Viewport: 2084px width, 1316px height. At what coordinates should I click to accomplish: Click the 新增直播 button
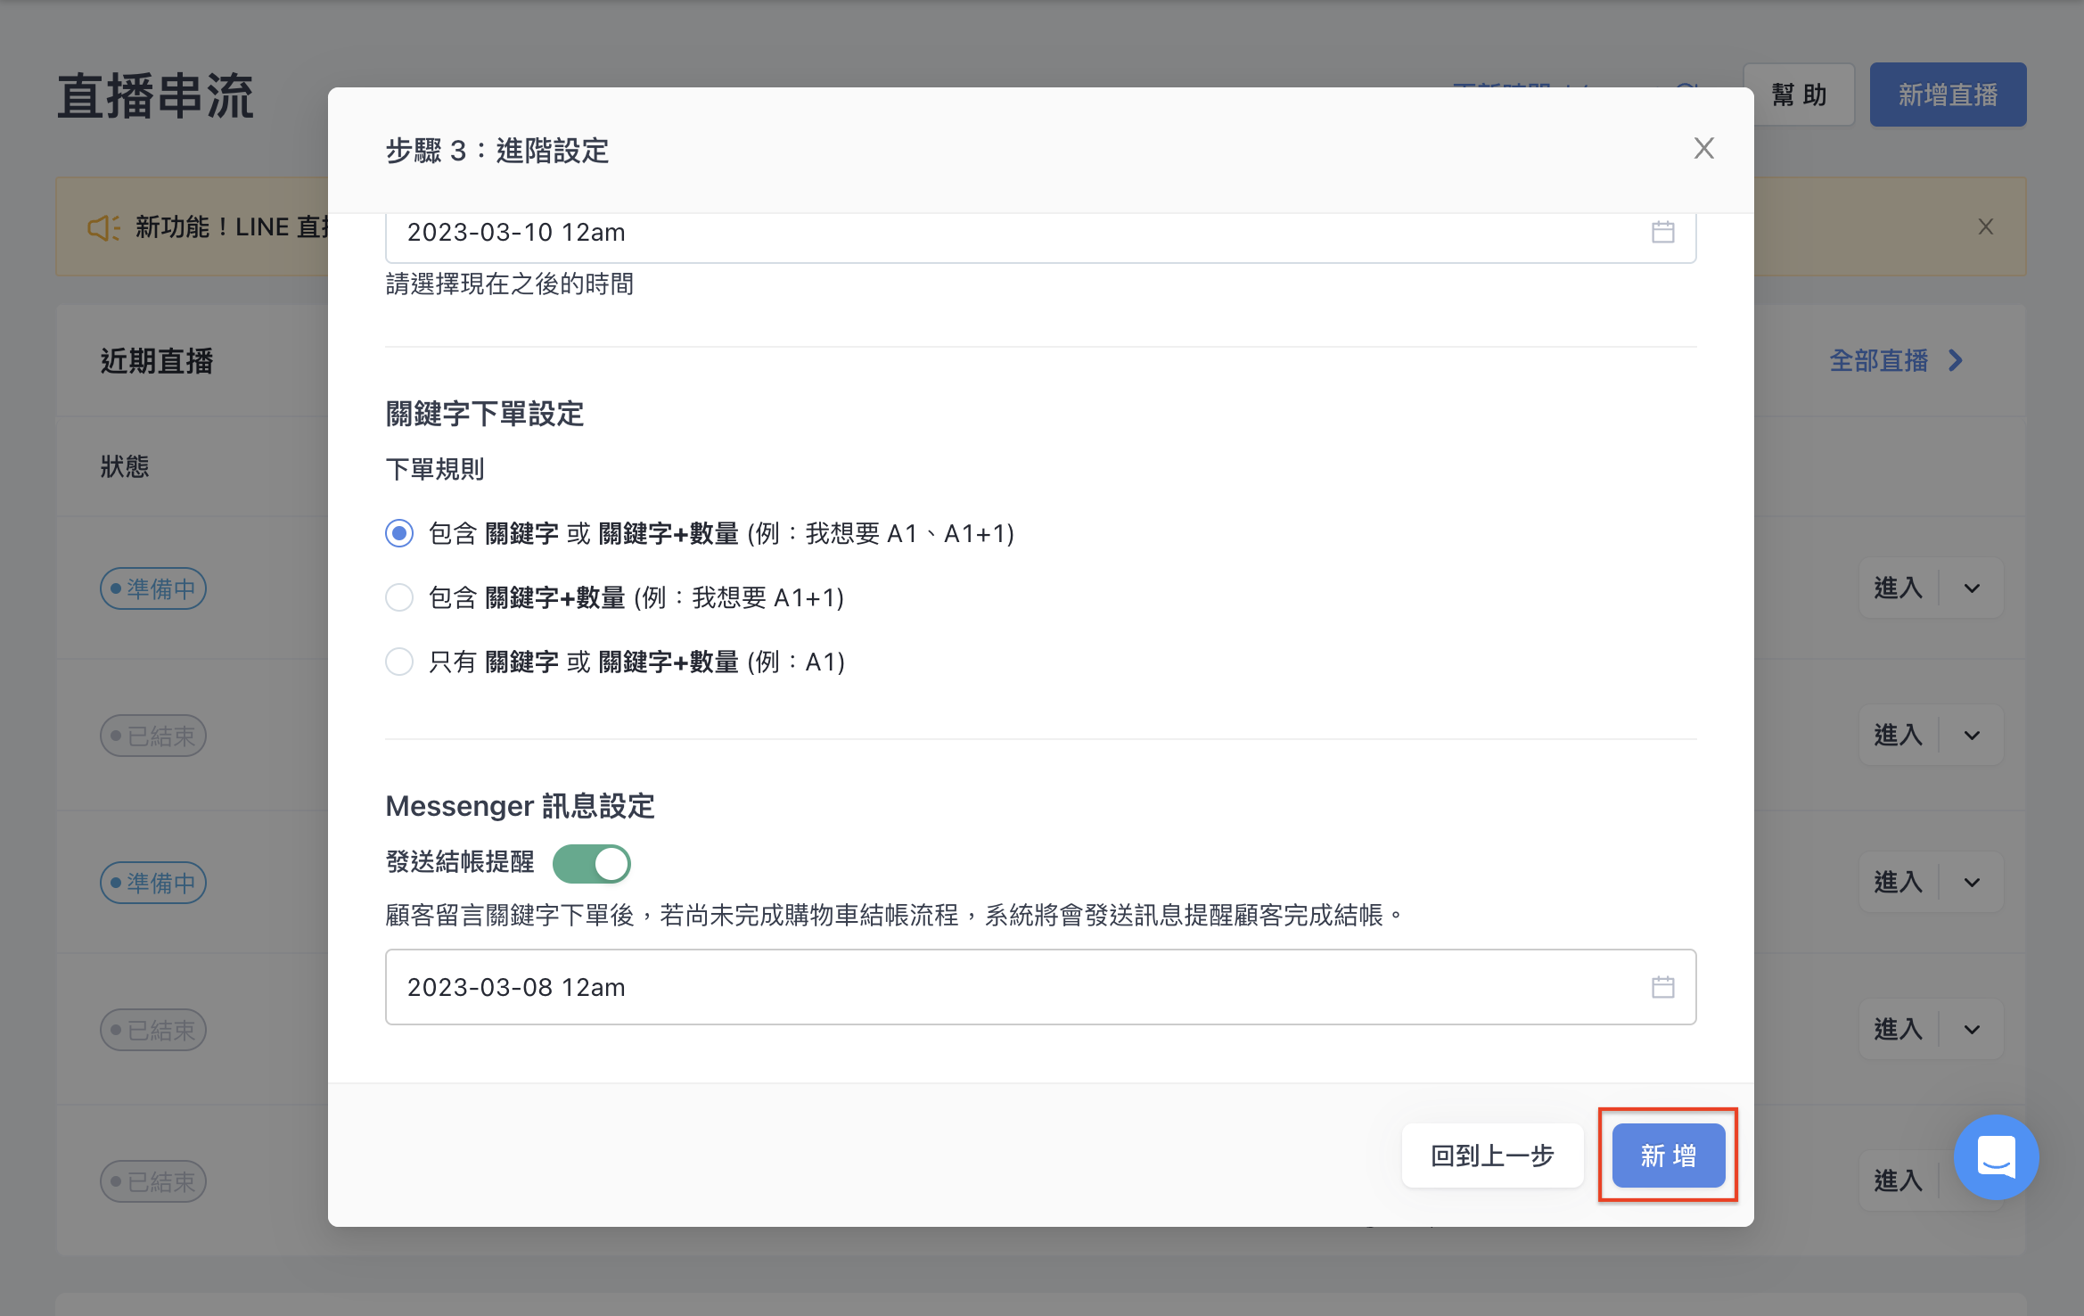(x=1948, y=95)
